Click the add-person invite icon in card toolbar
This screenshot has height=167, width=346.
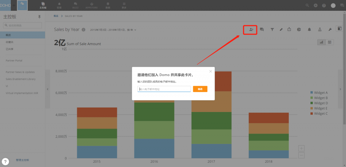coord(251,30)
